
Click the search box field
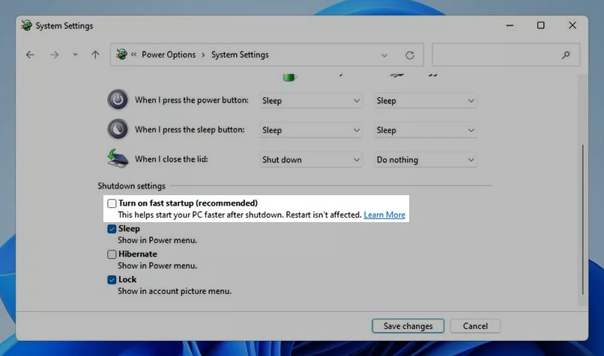506,55
